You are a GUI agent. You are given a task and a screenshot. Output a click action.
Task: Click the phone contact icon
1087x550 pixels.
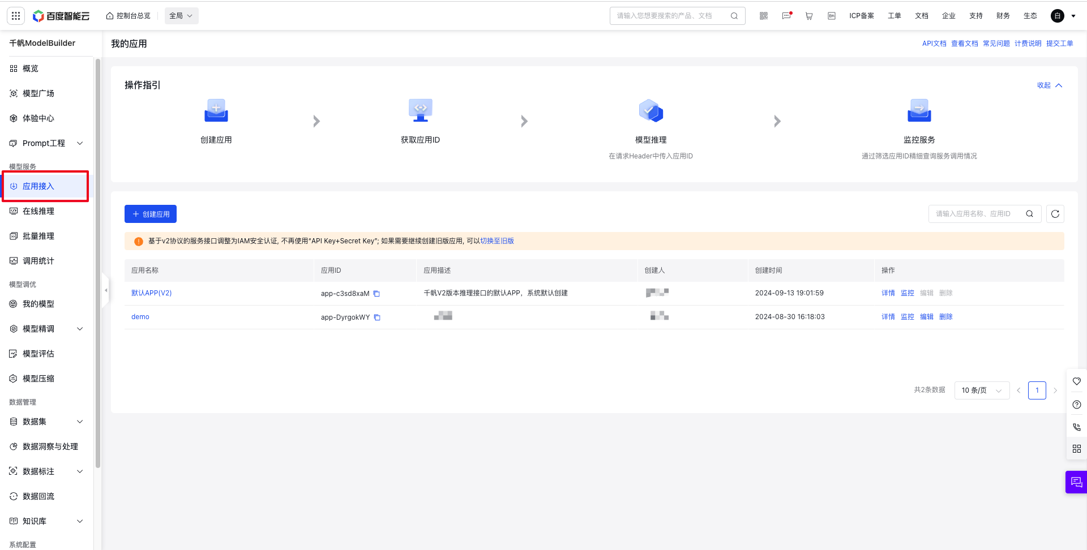coord(1077,427)
